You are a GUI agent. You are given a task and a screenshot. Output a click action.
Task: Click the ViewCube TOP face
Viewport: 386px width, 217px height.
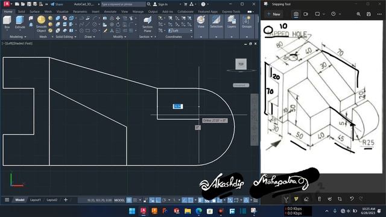(241, 64)
